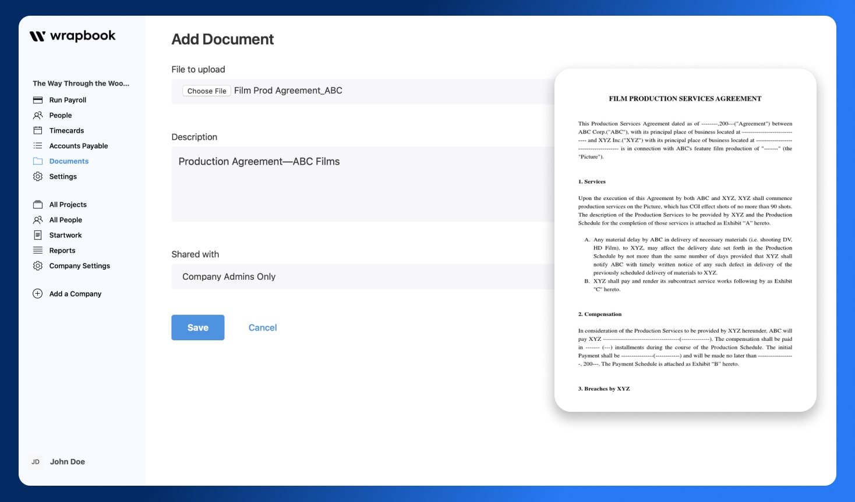Open the Shared with dropdown
Image resolution: width=855 pixels, height=502 pixels.
pyautogui.click(x=361, y=276)
